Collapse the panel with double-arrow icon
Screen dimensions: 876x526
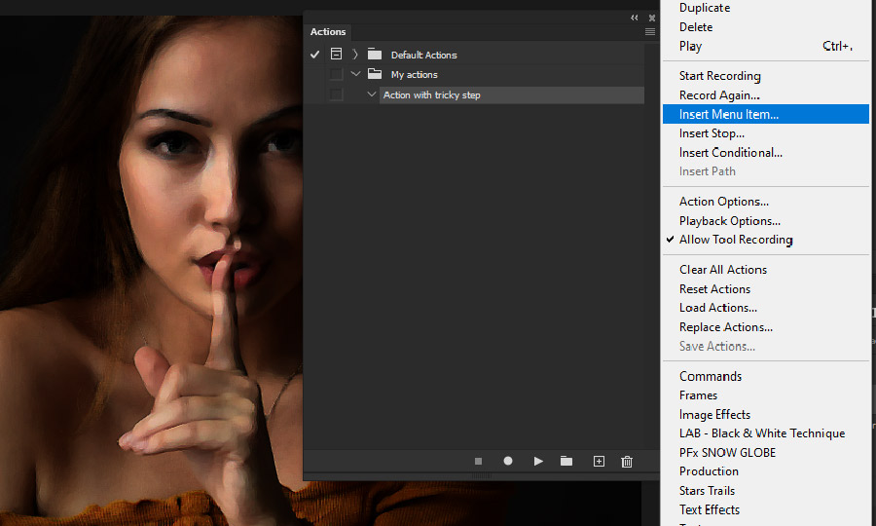click(x=636, y=18)
